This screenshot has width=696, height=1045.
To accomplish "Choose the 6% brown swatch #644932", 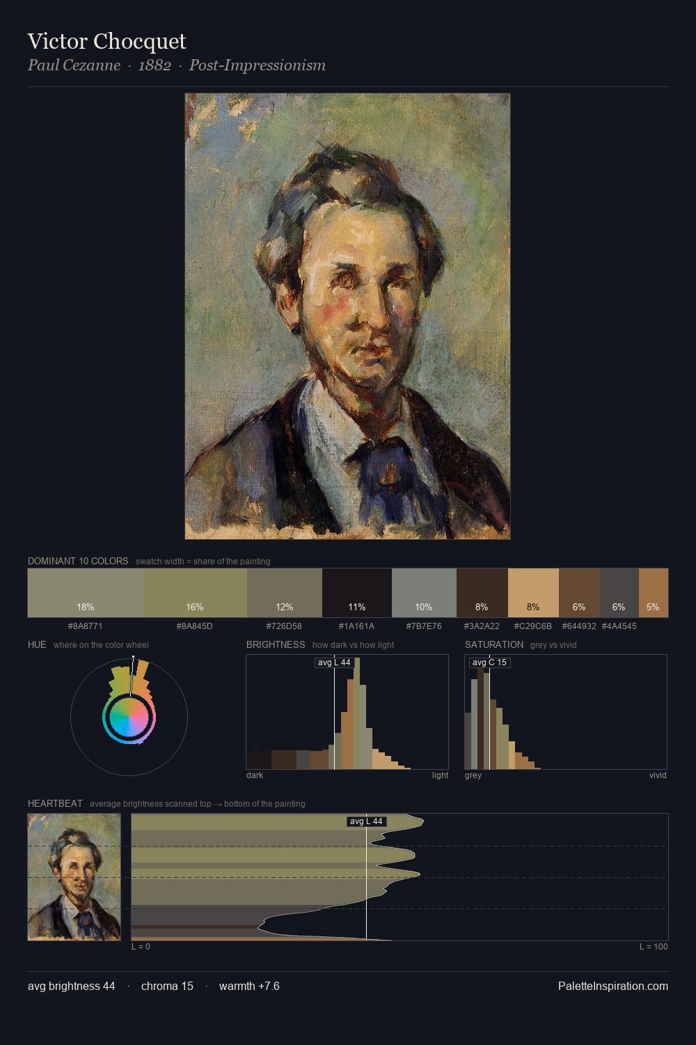I will [x=579, y=593].
